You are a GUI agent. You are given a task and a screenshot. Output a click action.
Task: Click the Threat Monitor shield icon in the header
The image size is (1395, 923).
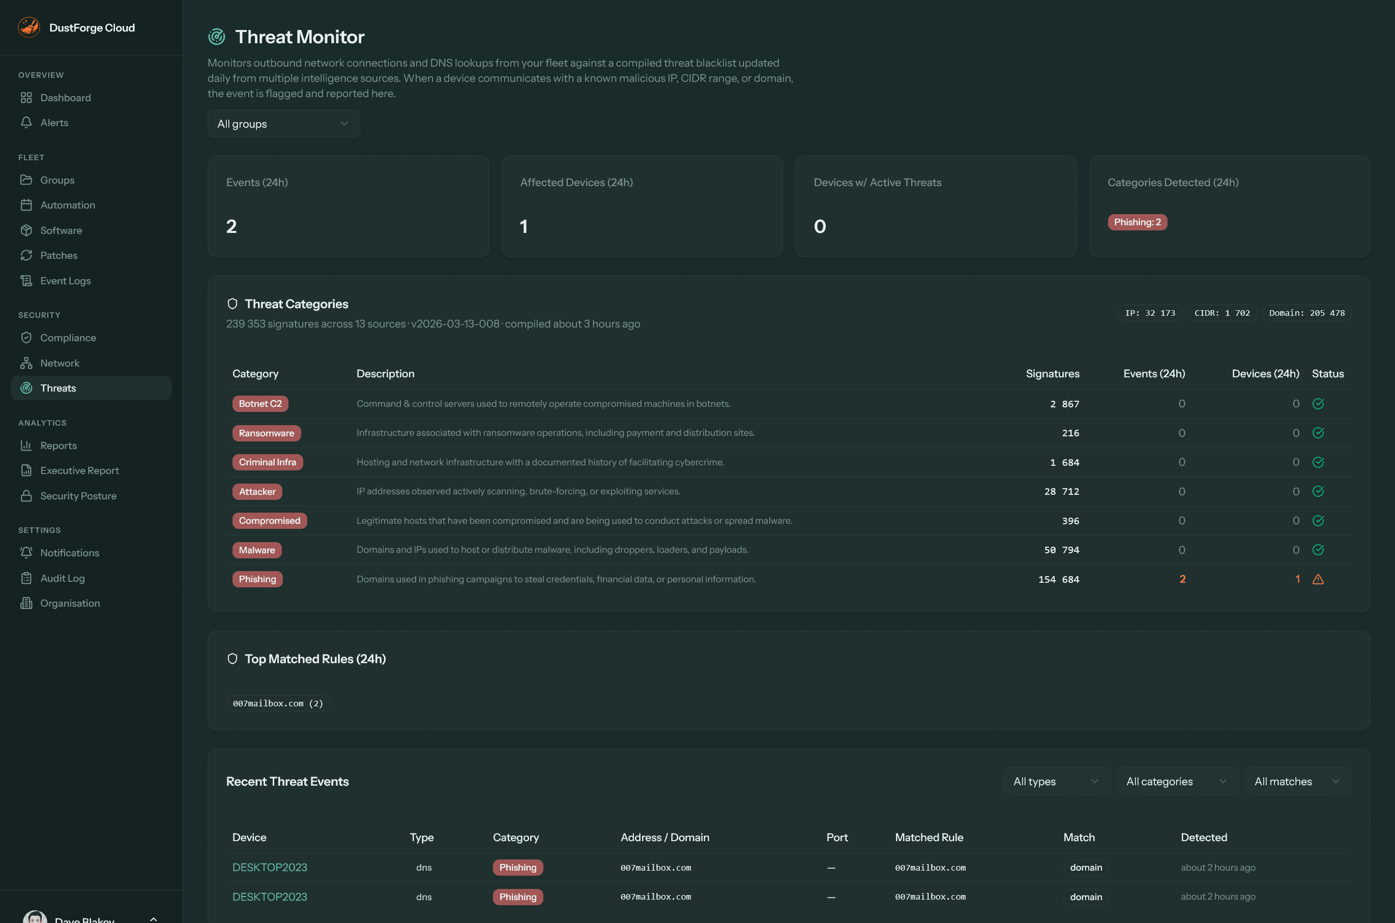(216, 36)
